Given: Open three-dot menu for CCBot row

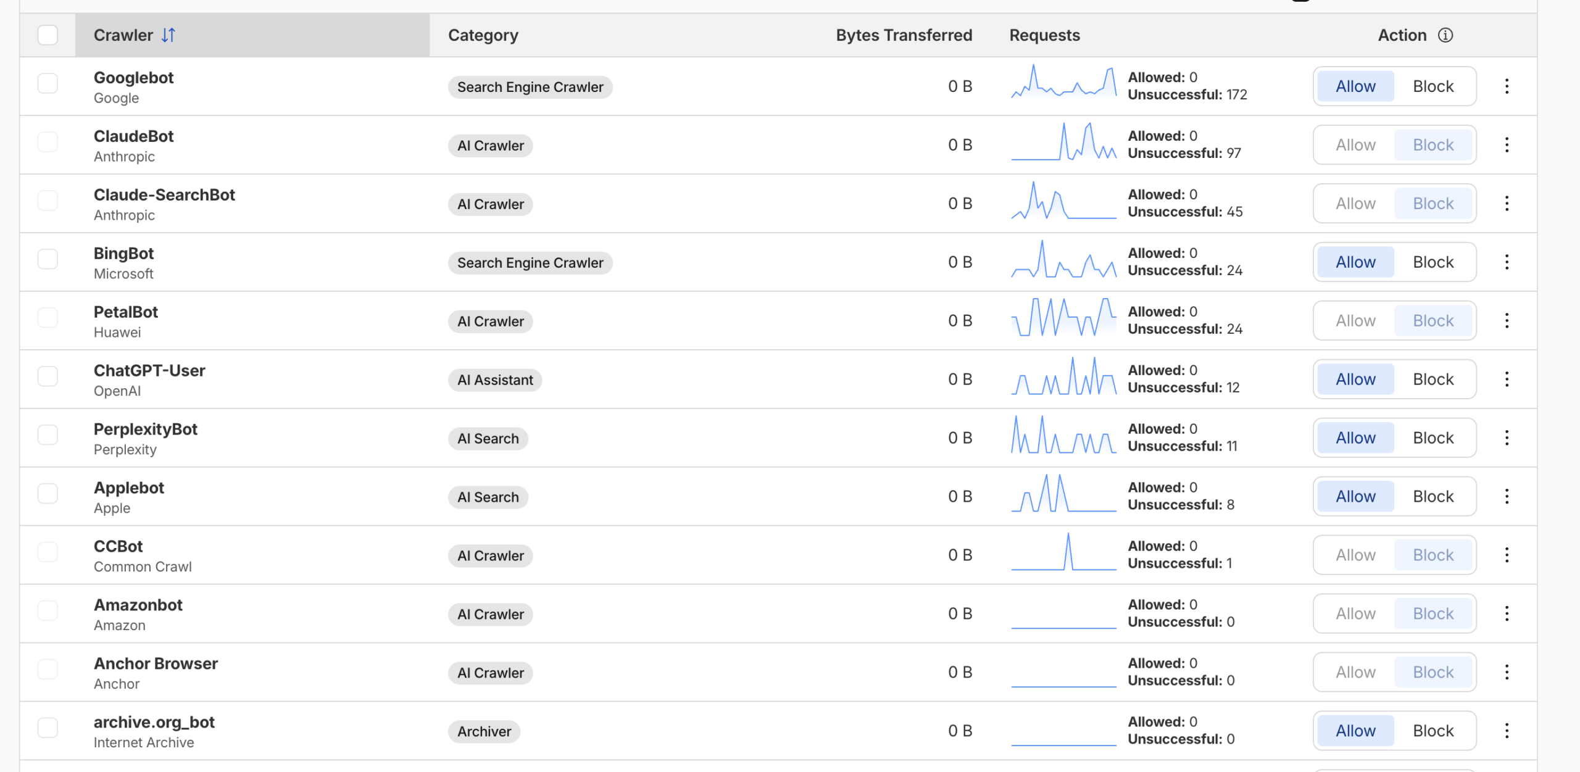Looking at the screenshot, I should [x=1507, y=555].
